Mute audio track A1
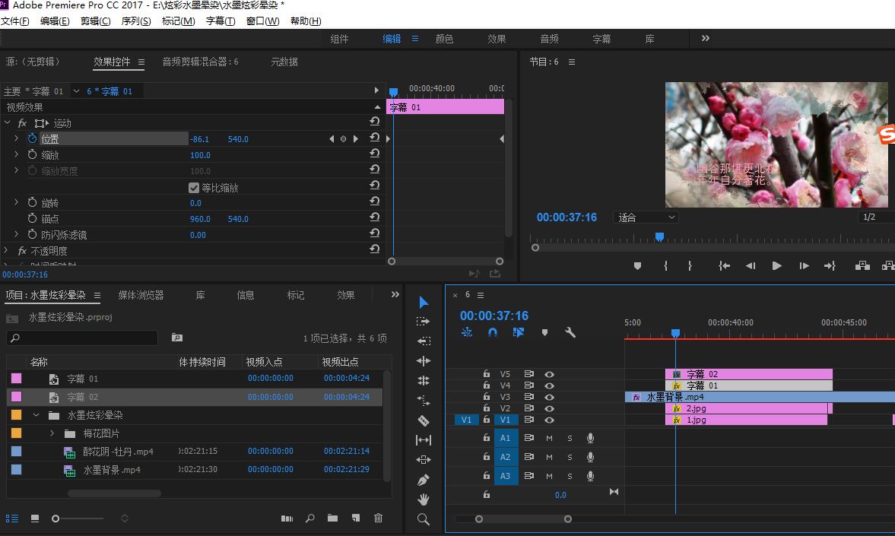 coord(549,438)
